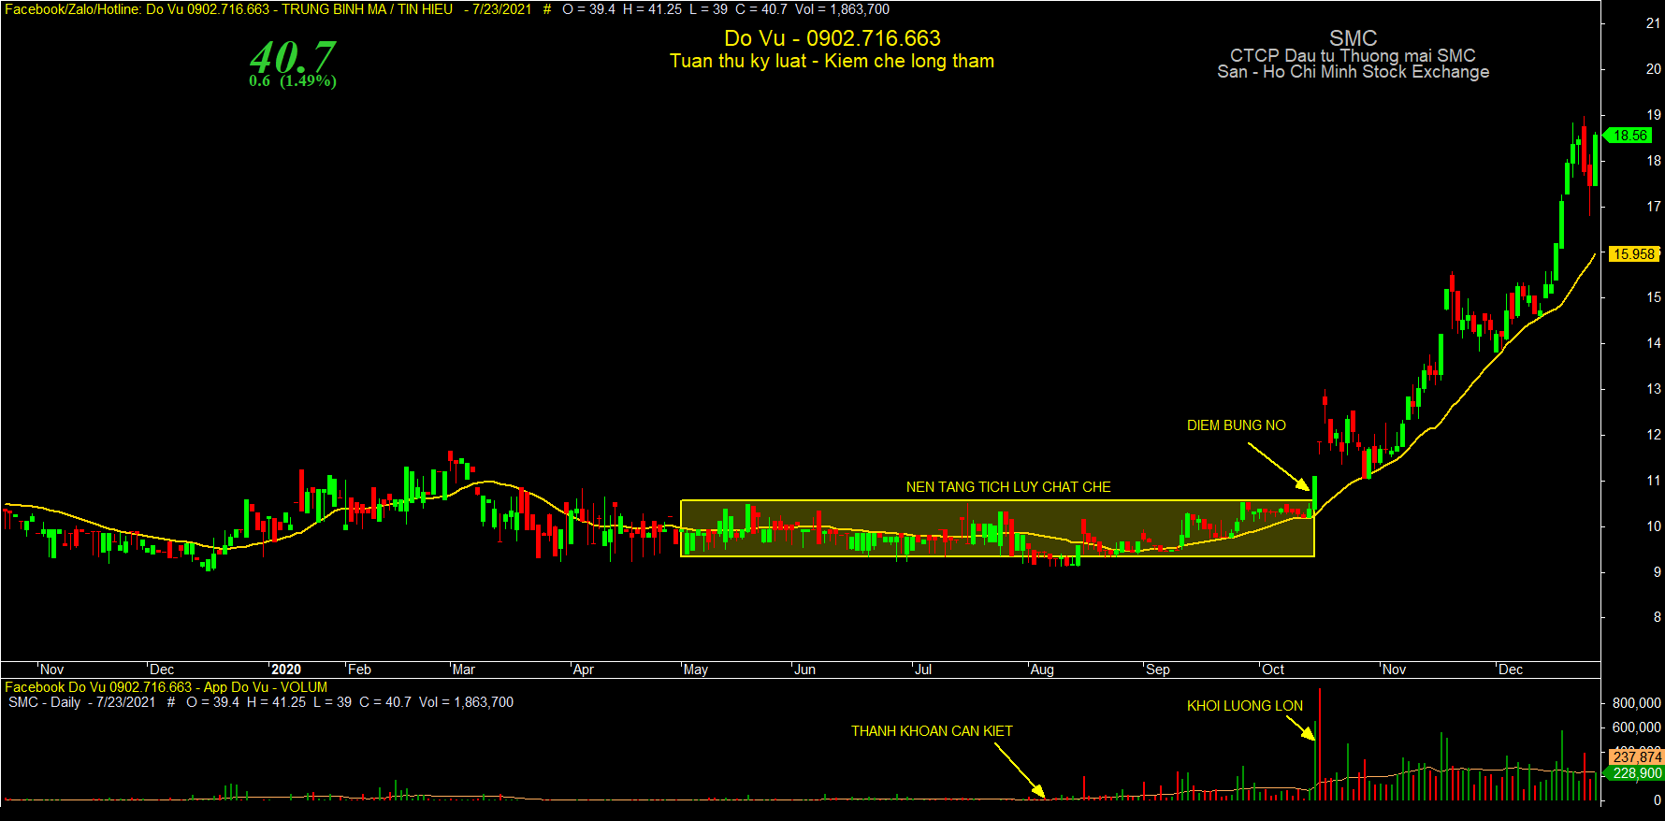Click the DIEM BUNG NO annotation label
The image size is (1665, 821).
(x=1236, y=425)
